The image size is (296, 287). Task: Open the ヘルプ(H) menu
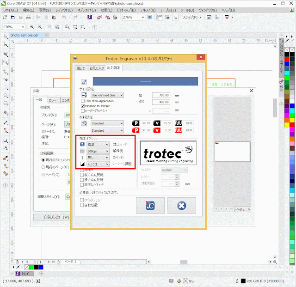(228, 10)
